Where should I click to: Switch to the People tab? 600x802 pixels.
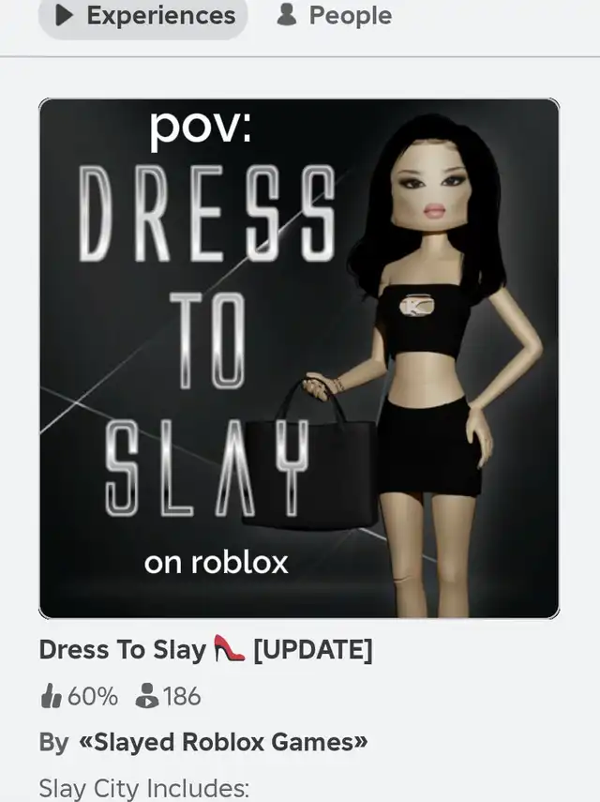pos(335,16)
